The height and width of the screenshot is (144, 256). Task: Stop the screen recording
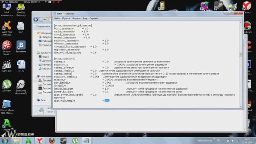(58, 2)
